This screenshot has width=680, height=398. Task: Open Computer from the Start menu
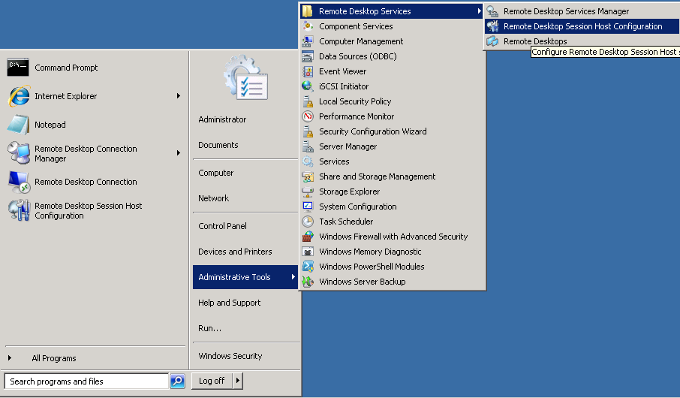(x=215, y=173)
